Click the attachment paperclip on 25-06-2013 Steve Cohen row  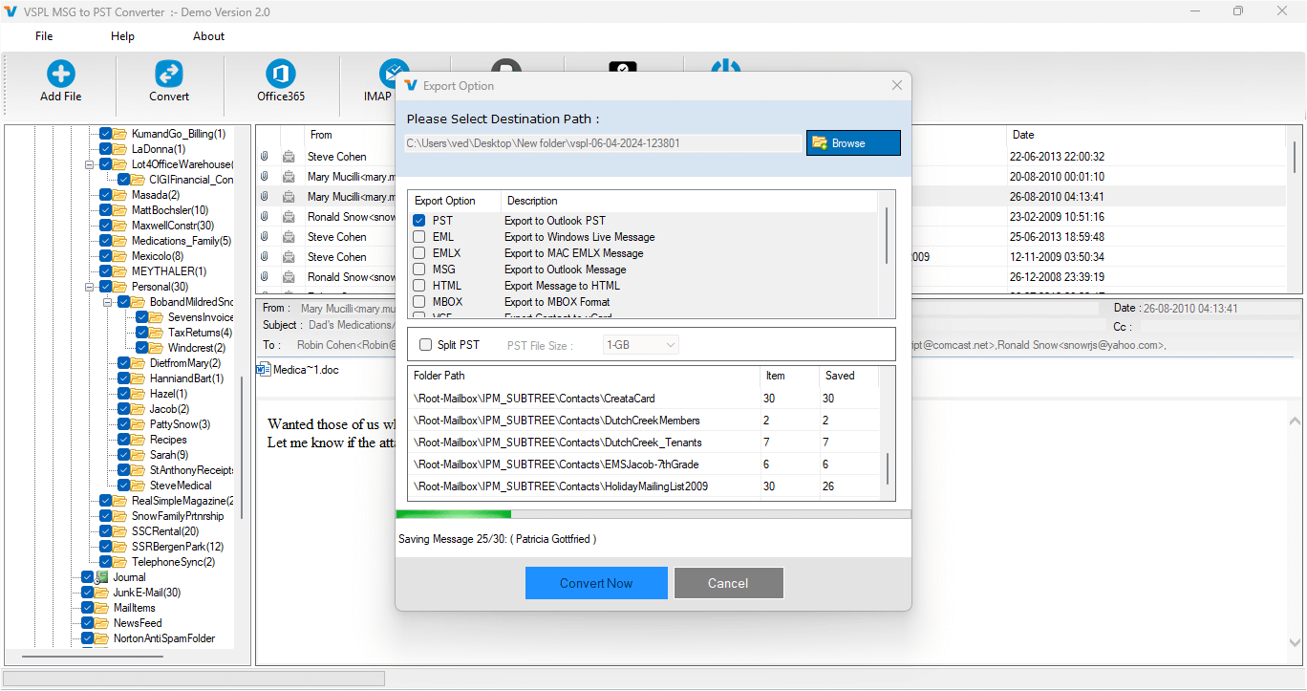(265, 237)
